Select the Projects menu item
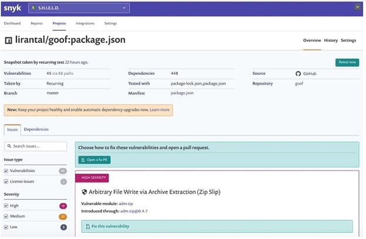The width and height of the screenshot is (366, 239). (59, 23)
